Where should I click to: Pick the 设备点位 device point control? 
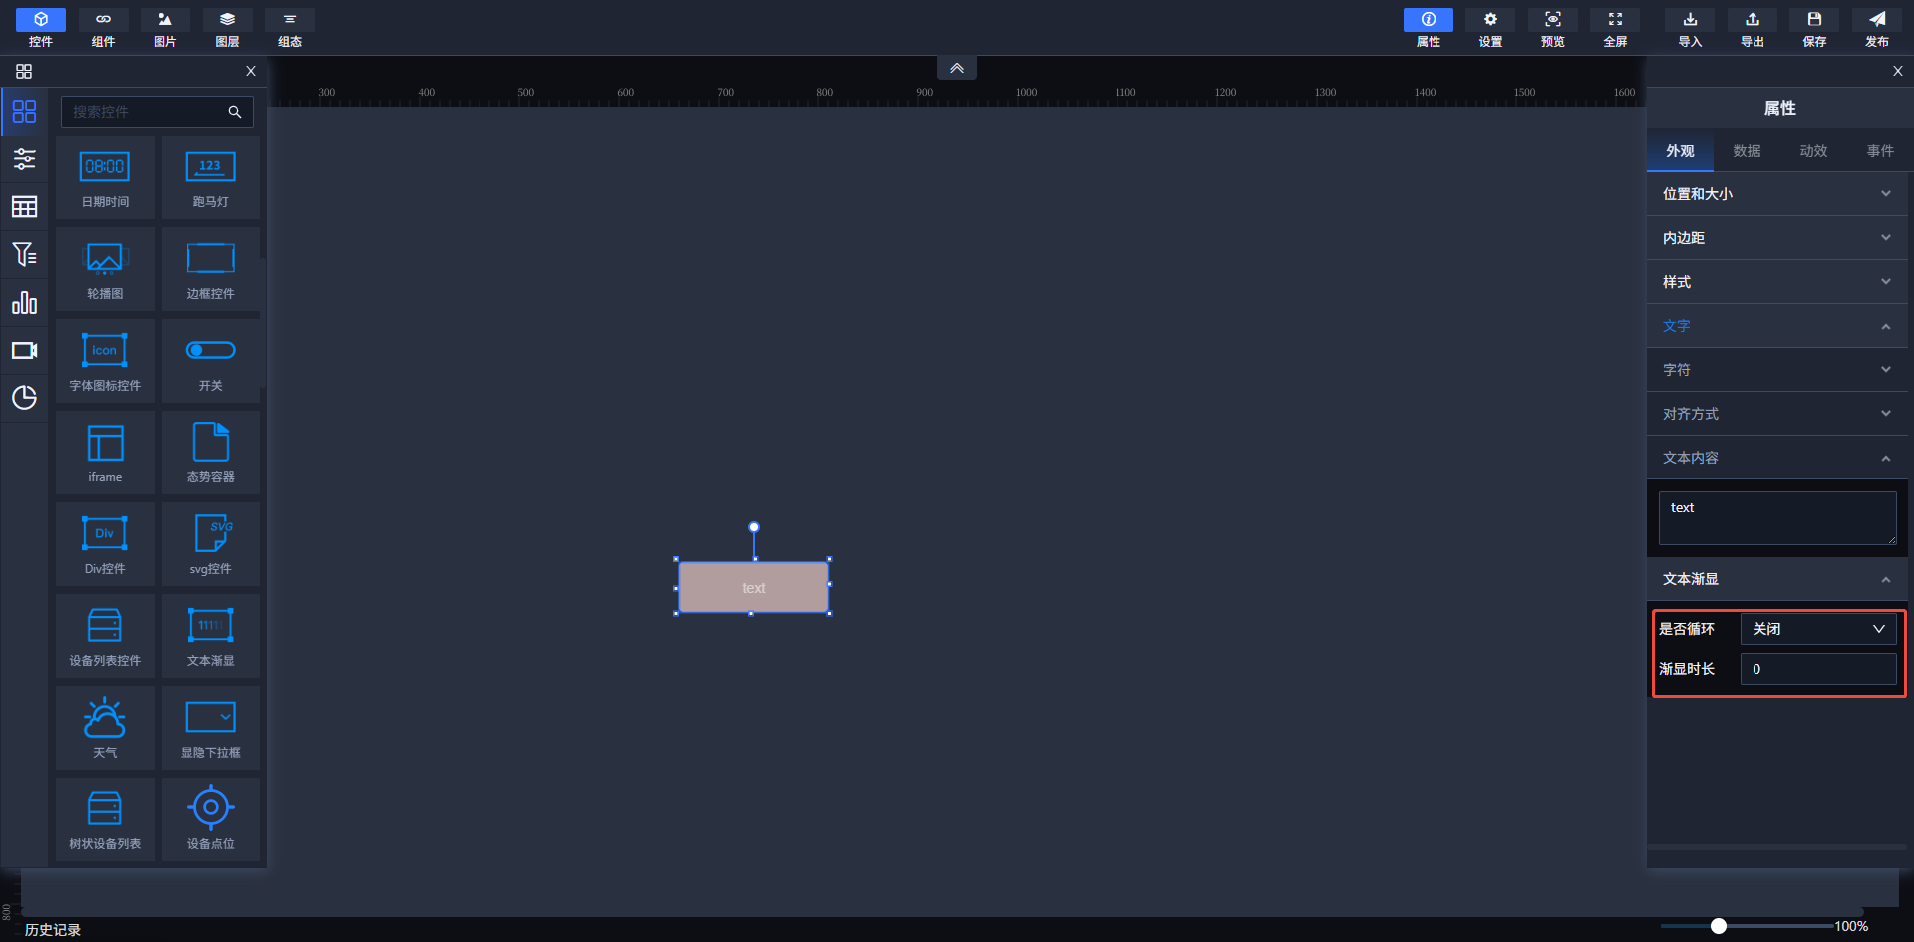coord(211,819)
